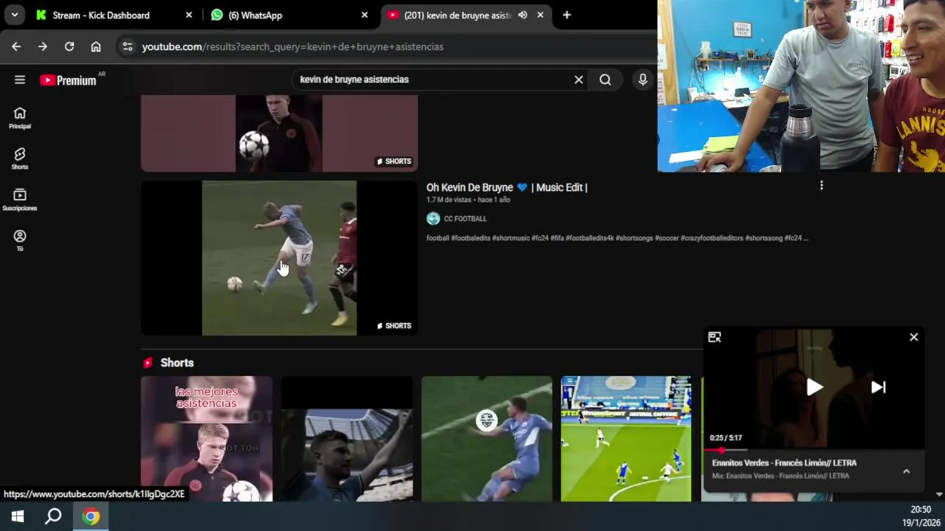Mute the audio-playing YouTube tab
This screenshot has width=945, height=531.
(523, 15)
